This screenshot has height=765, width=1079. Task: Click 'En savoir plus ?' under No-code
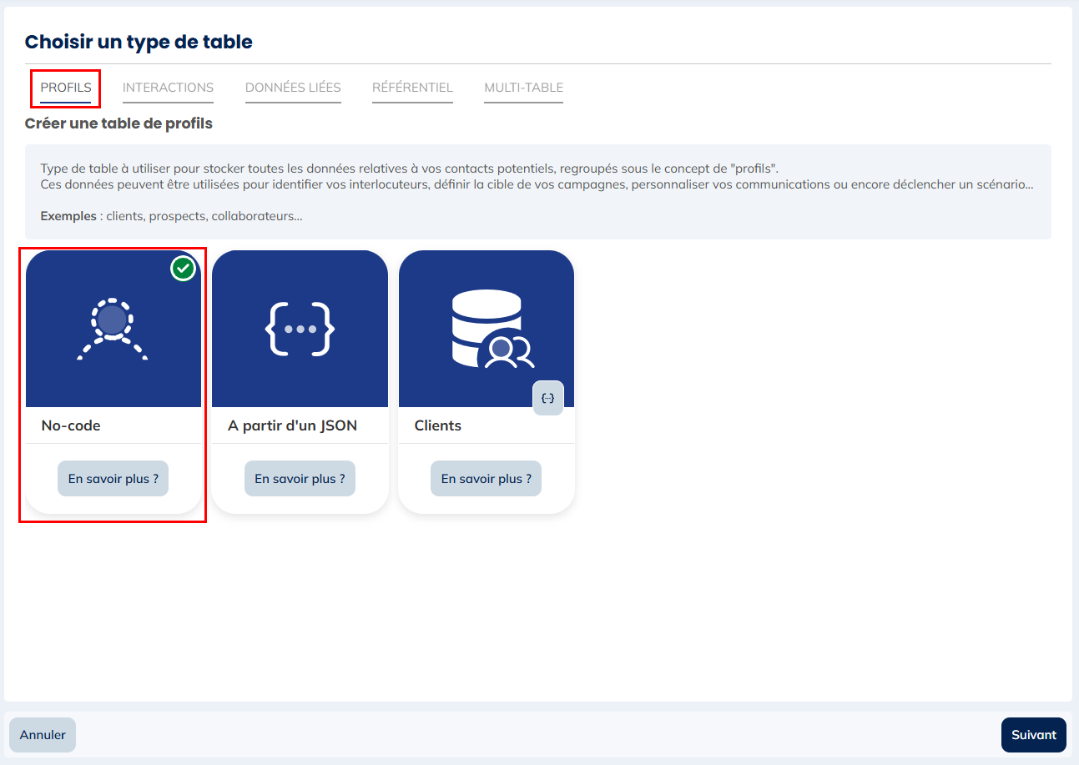coord(113,479)
